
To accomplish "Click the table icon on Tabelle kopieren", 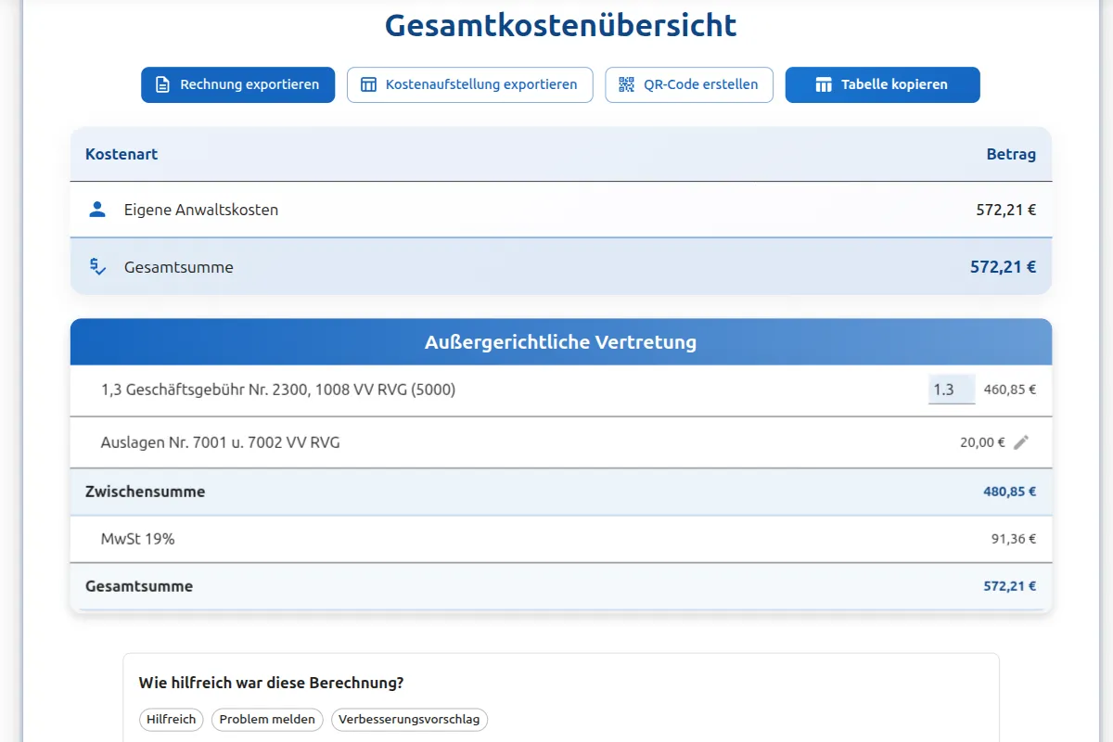I will 824,84.
